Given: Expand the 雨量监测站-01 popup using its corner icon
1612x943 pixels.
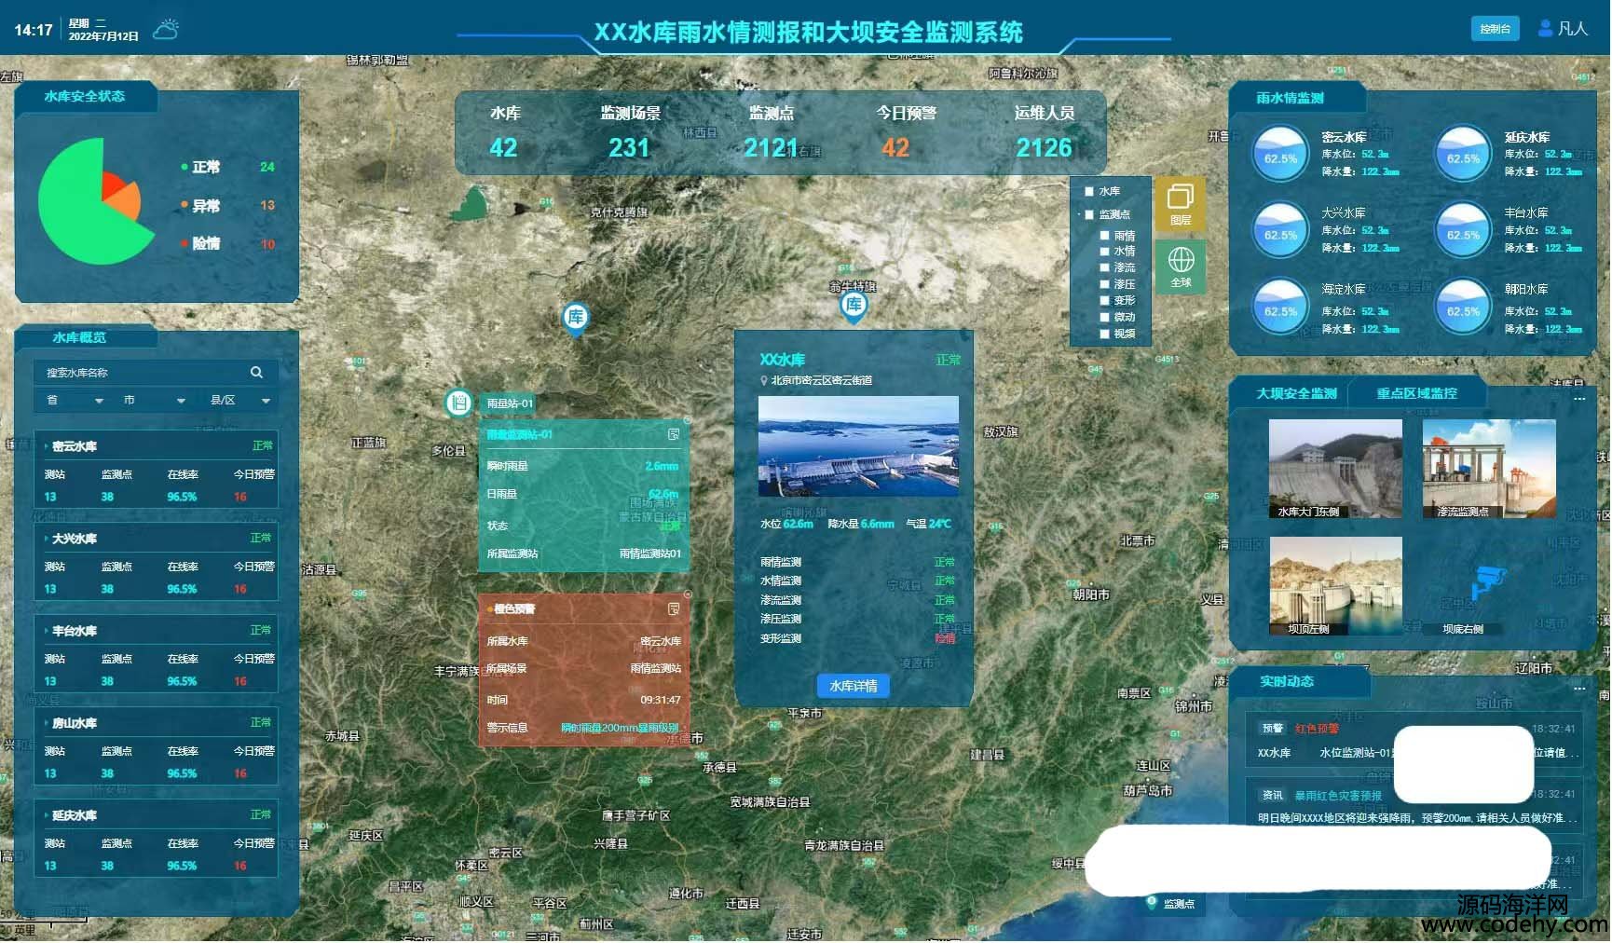Looking at the screenshot, I should (x=674, y=434).
